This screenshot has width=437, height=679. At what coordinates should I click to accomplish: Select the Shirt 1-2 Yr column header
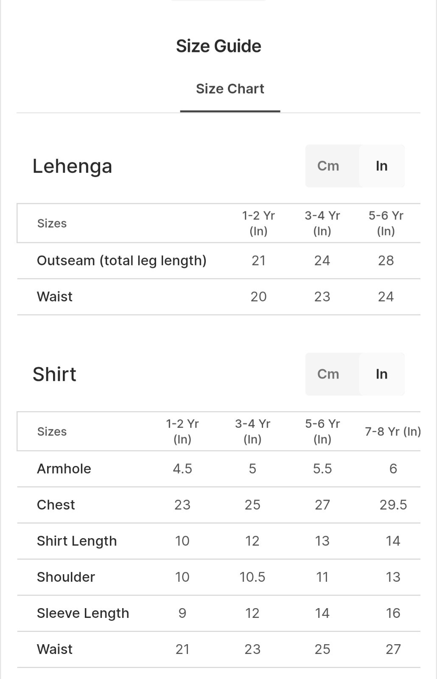point(182,431)
